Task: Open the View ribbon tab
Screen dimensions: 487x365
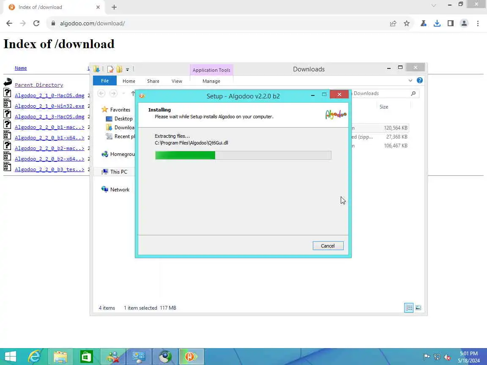Action: (177, 81)
